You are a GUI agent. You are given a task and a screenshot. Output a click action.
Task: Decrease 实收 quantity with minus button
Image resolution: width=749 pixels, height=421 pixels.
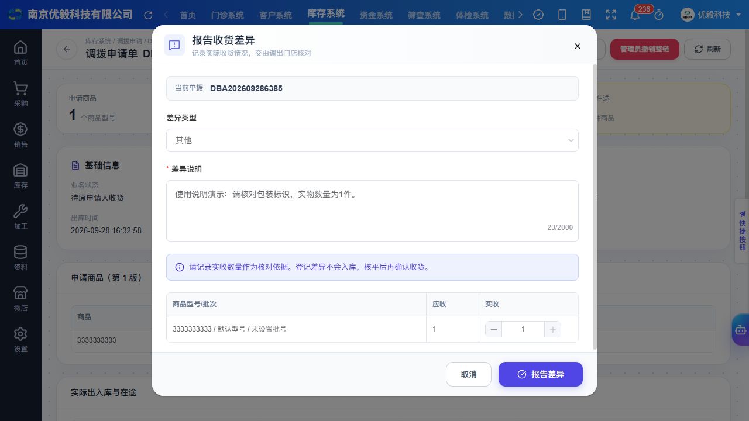493,329
